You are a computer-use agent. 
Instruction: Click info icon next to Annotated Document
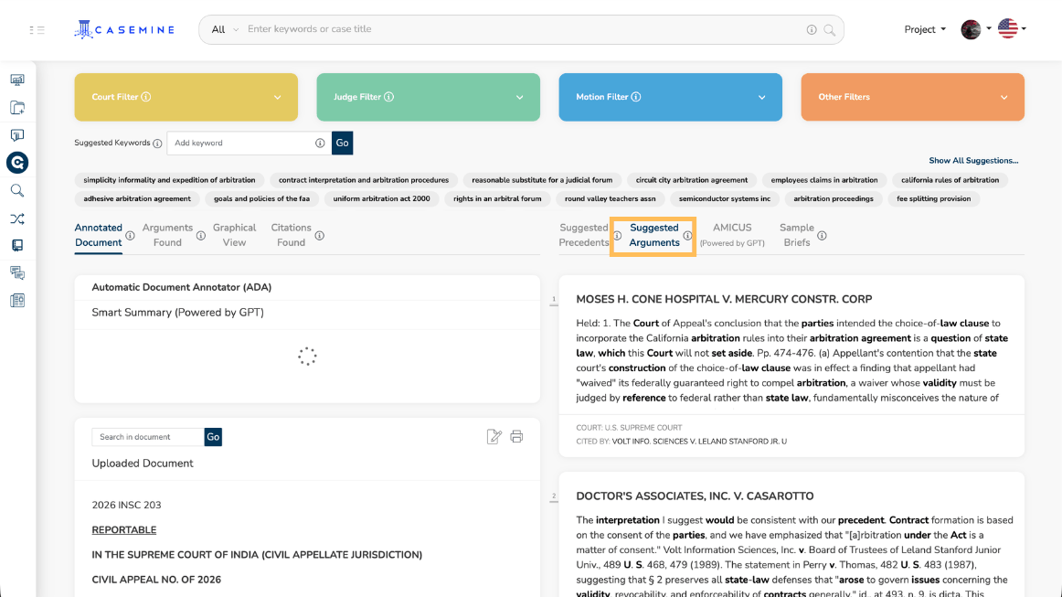click(x=130, y=236)
